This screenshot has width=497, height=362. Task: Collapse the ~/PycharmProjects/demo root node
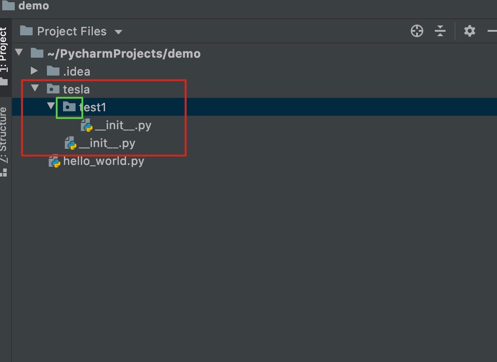pos(19,52)
